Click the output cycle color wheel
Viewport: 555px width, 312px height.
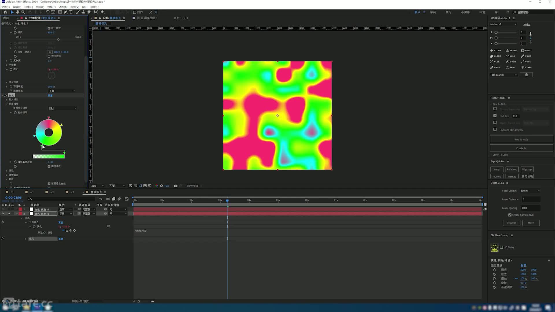pyautogui.click(x=49, y=132)
